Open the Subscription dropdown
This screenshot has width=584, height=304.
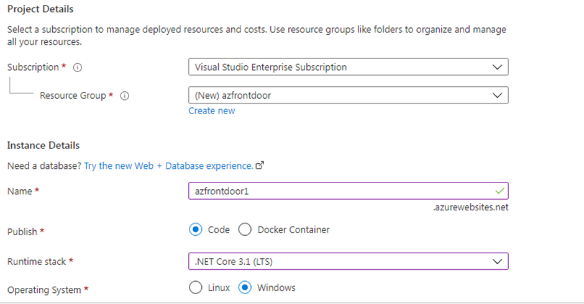tap(349, 67)
